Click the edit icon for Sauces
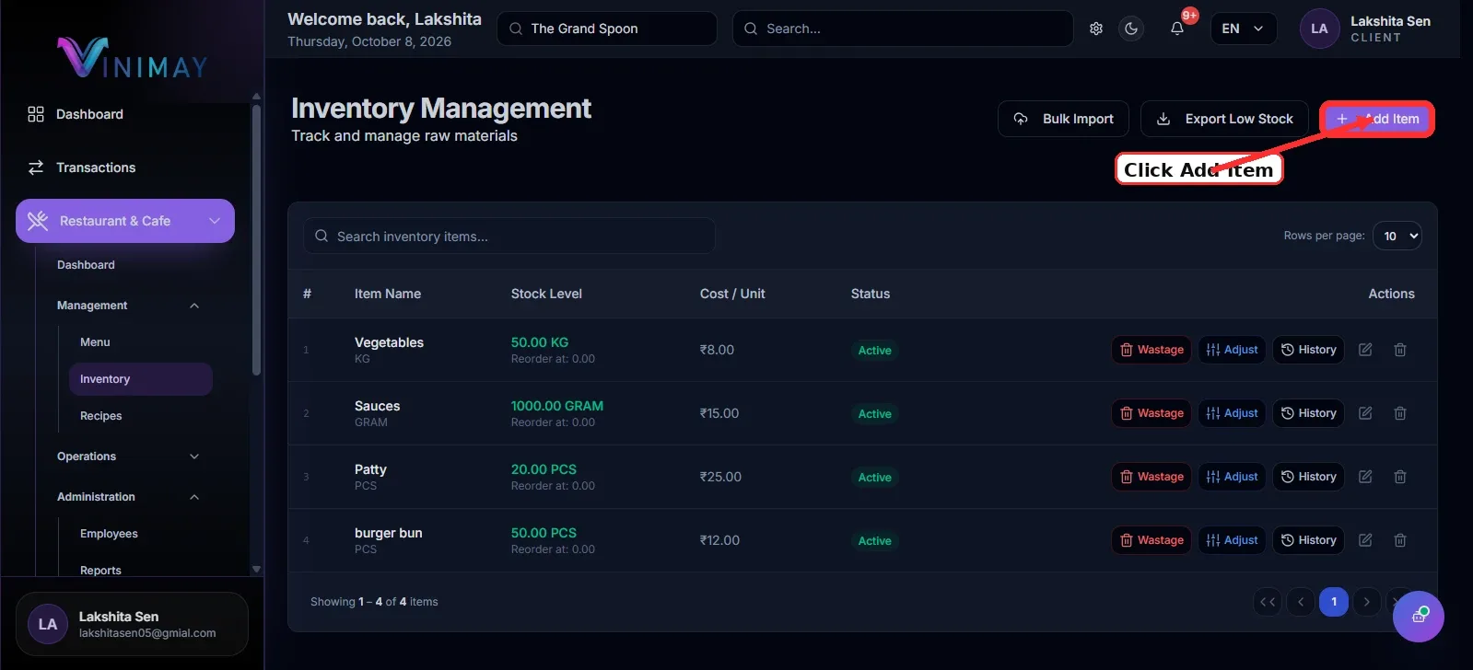 1365,413
